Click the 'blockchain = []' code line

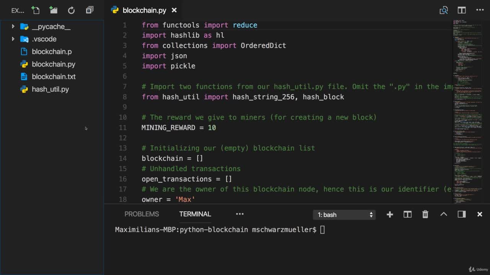pyautogui.click(x=172, y=158)
